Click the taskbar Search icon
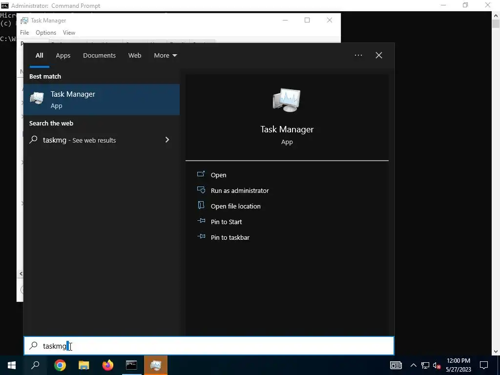500x375 pixels. [x=35, y=365]
